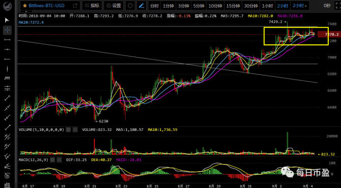Select the price ruler measurement tool
341x188 pixels.
[7, 78]
